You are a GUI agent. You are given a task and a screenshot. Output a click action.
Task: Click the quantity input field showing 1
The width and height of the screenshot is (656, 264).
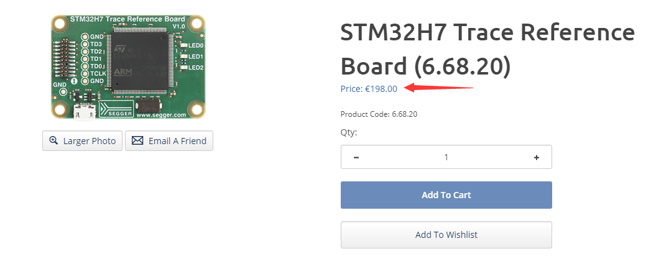446,157
